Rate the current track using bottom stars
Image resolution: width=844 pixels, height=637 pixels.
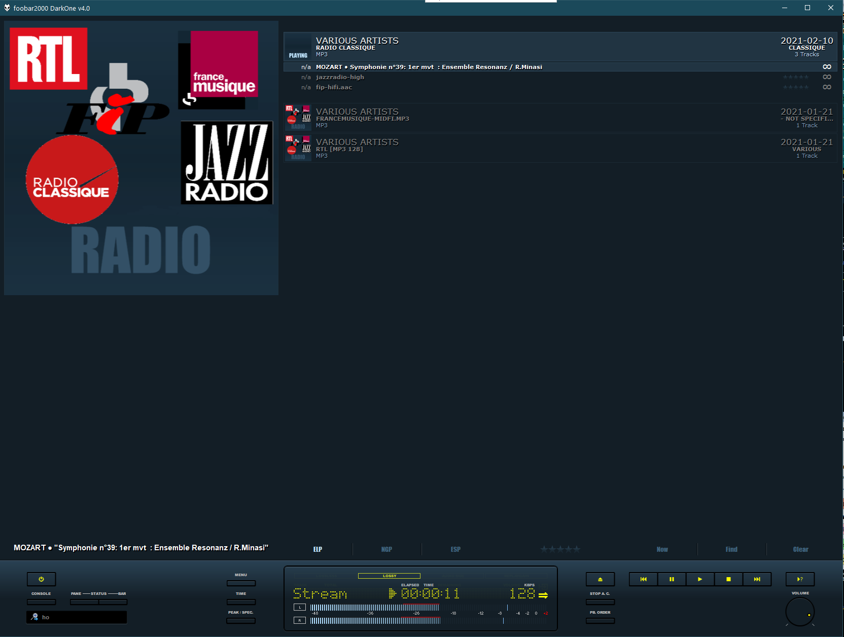[x=560, y=549]
